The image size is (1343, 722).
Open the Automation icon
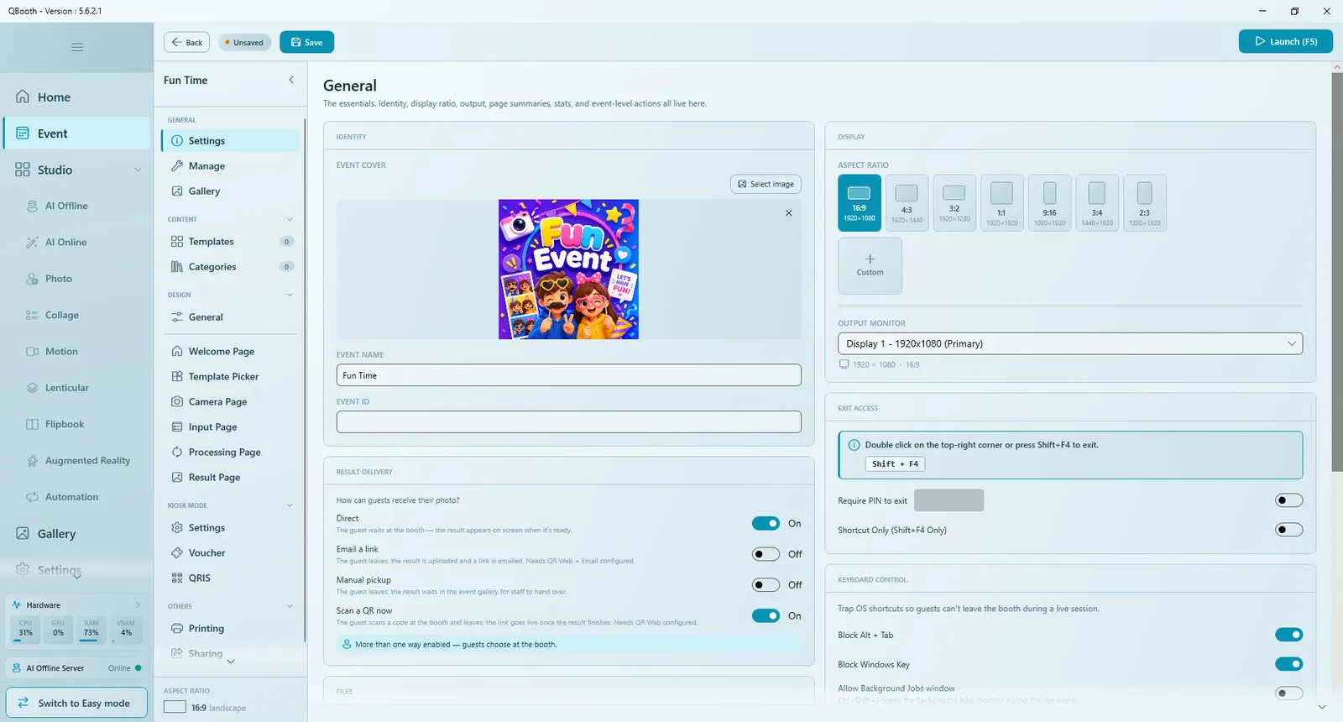32,497
